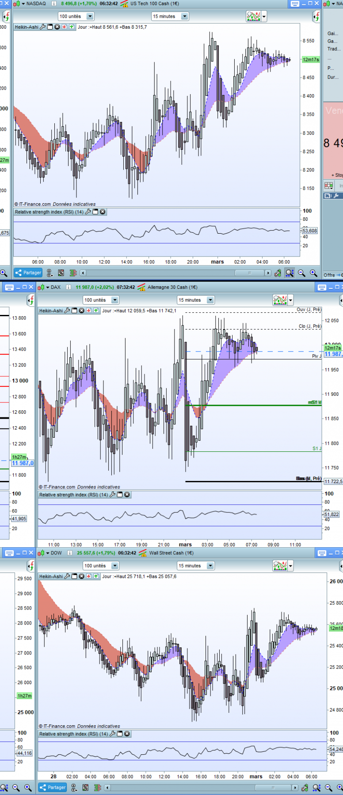Click trading panel toggle at NASDAQ chart right
343x795 pixels.
[316, 17]
